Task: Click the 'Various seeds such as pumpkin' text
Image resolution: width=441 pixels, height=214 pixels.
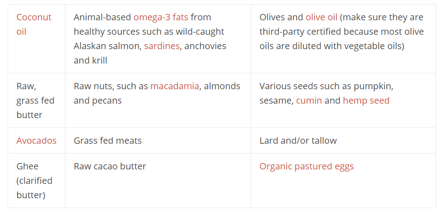Action: (x=326, y=86)
